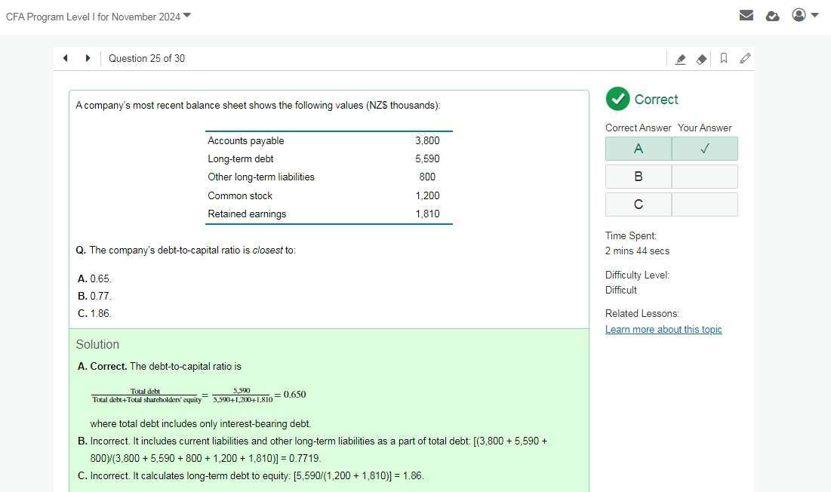
Task: Click the Your Answer cell for B
Action: click(x=704, y=177)
